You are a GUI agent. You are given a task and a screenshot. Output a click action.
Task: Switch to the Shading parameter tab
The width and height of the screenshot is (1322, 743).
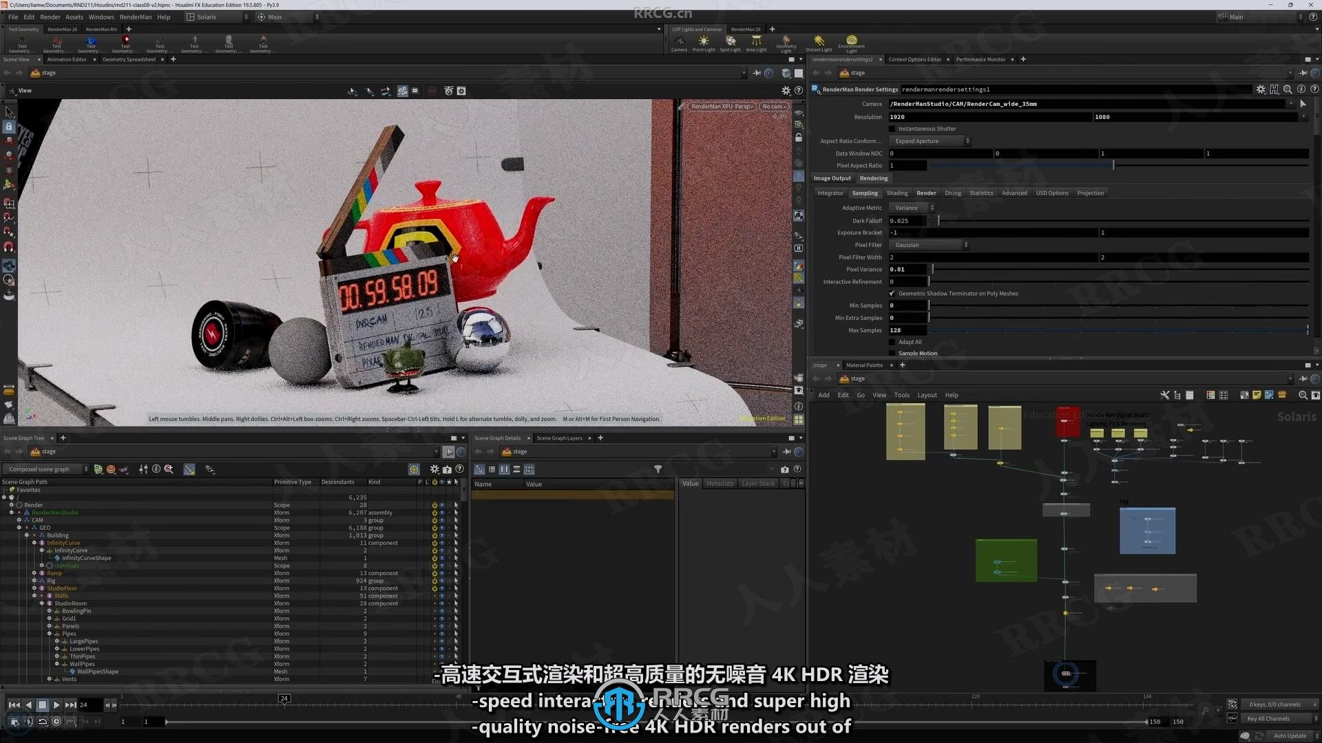896,193
